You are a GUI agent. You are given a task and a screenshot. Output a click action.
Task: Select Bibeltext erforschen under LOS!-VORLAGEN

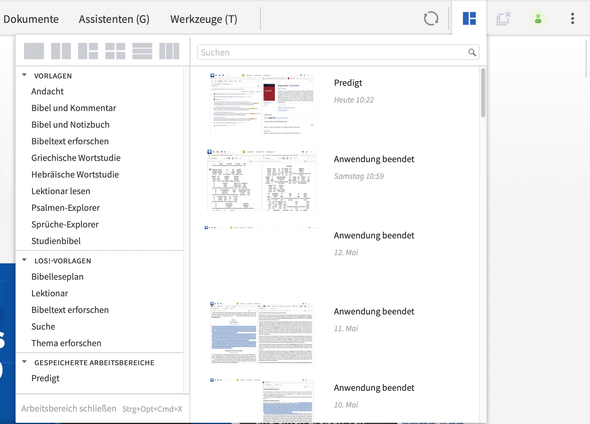[70, 310]
